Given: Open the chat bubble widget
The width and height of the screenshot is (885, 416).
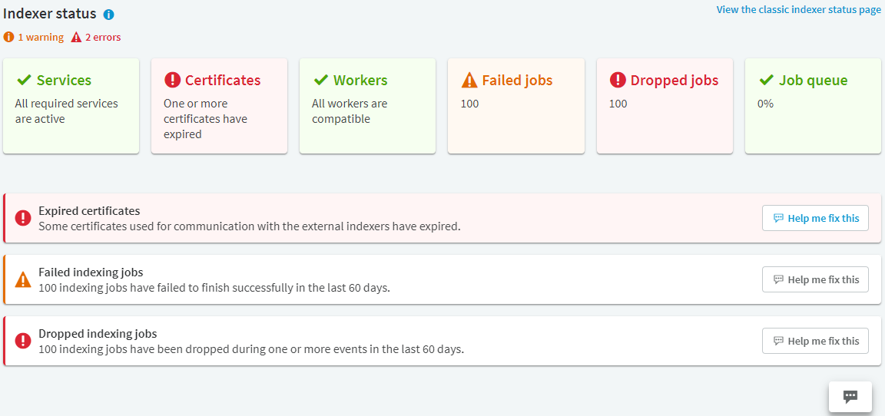Looking at the screenshot, I should pyautogui.click(x=850, y=396).
